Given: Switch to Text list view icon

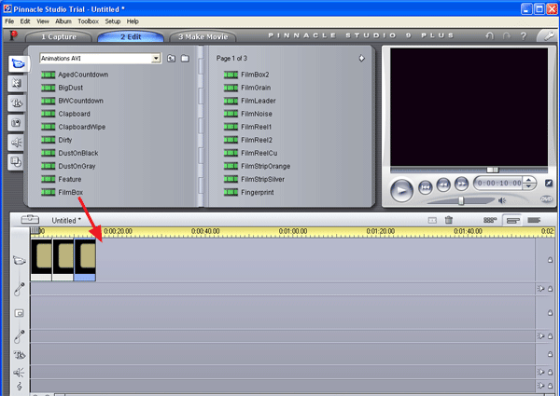Looking at the screenshot, I should pos(534,220).
